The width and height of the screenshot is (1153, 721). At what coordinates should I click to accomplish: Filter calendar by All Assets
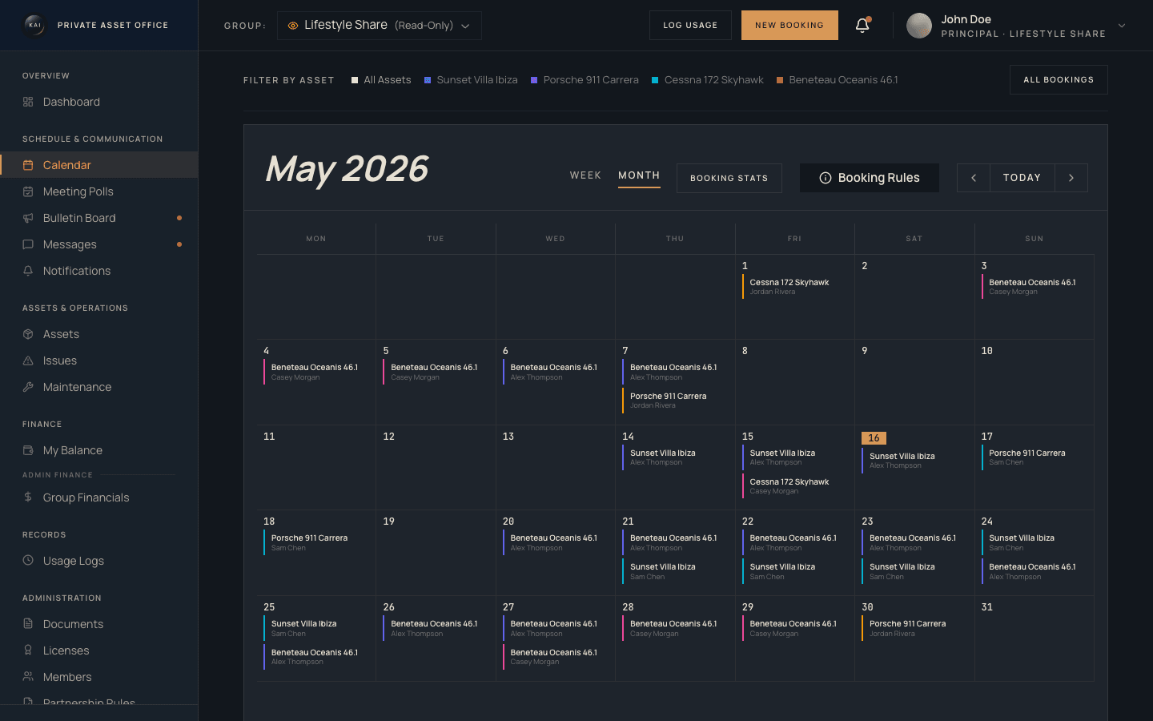pos(381,80)
